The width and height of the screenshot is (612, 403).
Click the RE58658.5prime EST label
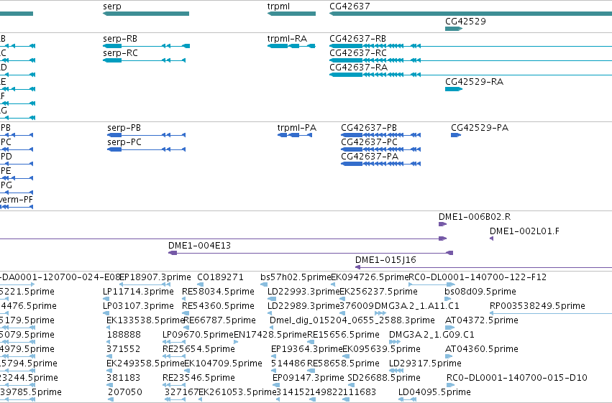343,363
